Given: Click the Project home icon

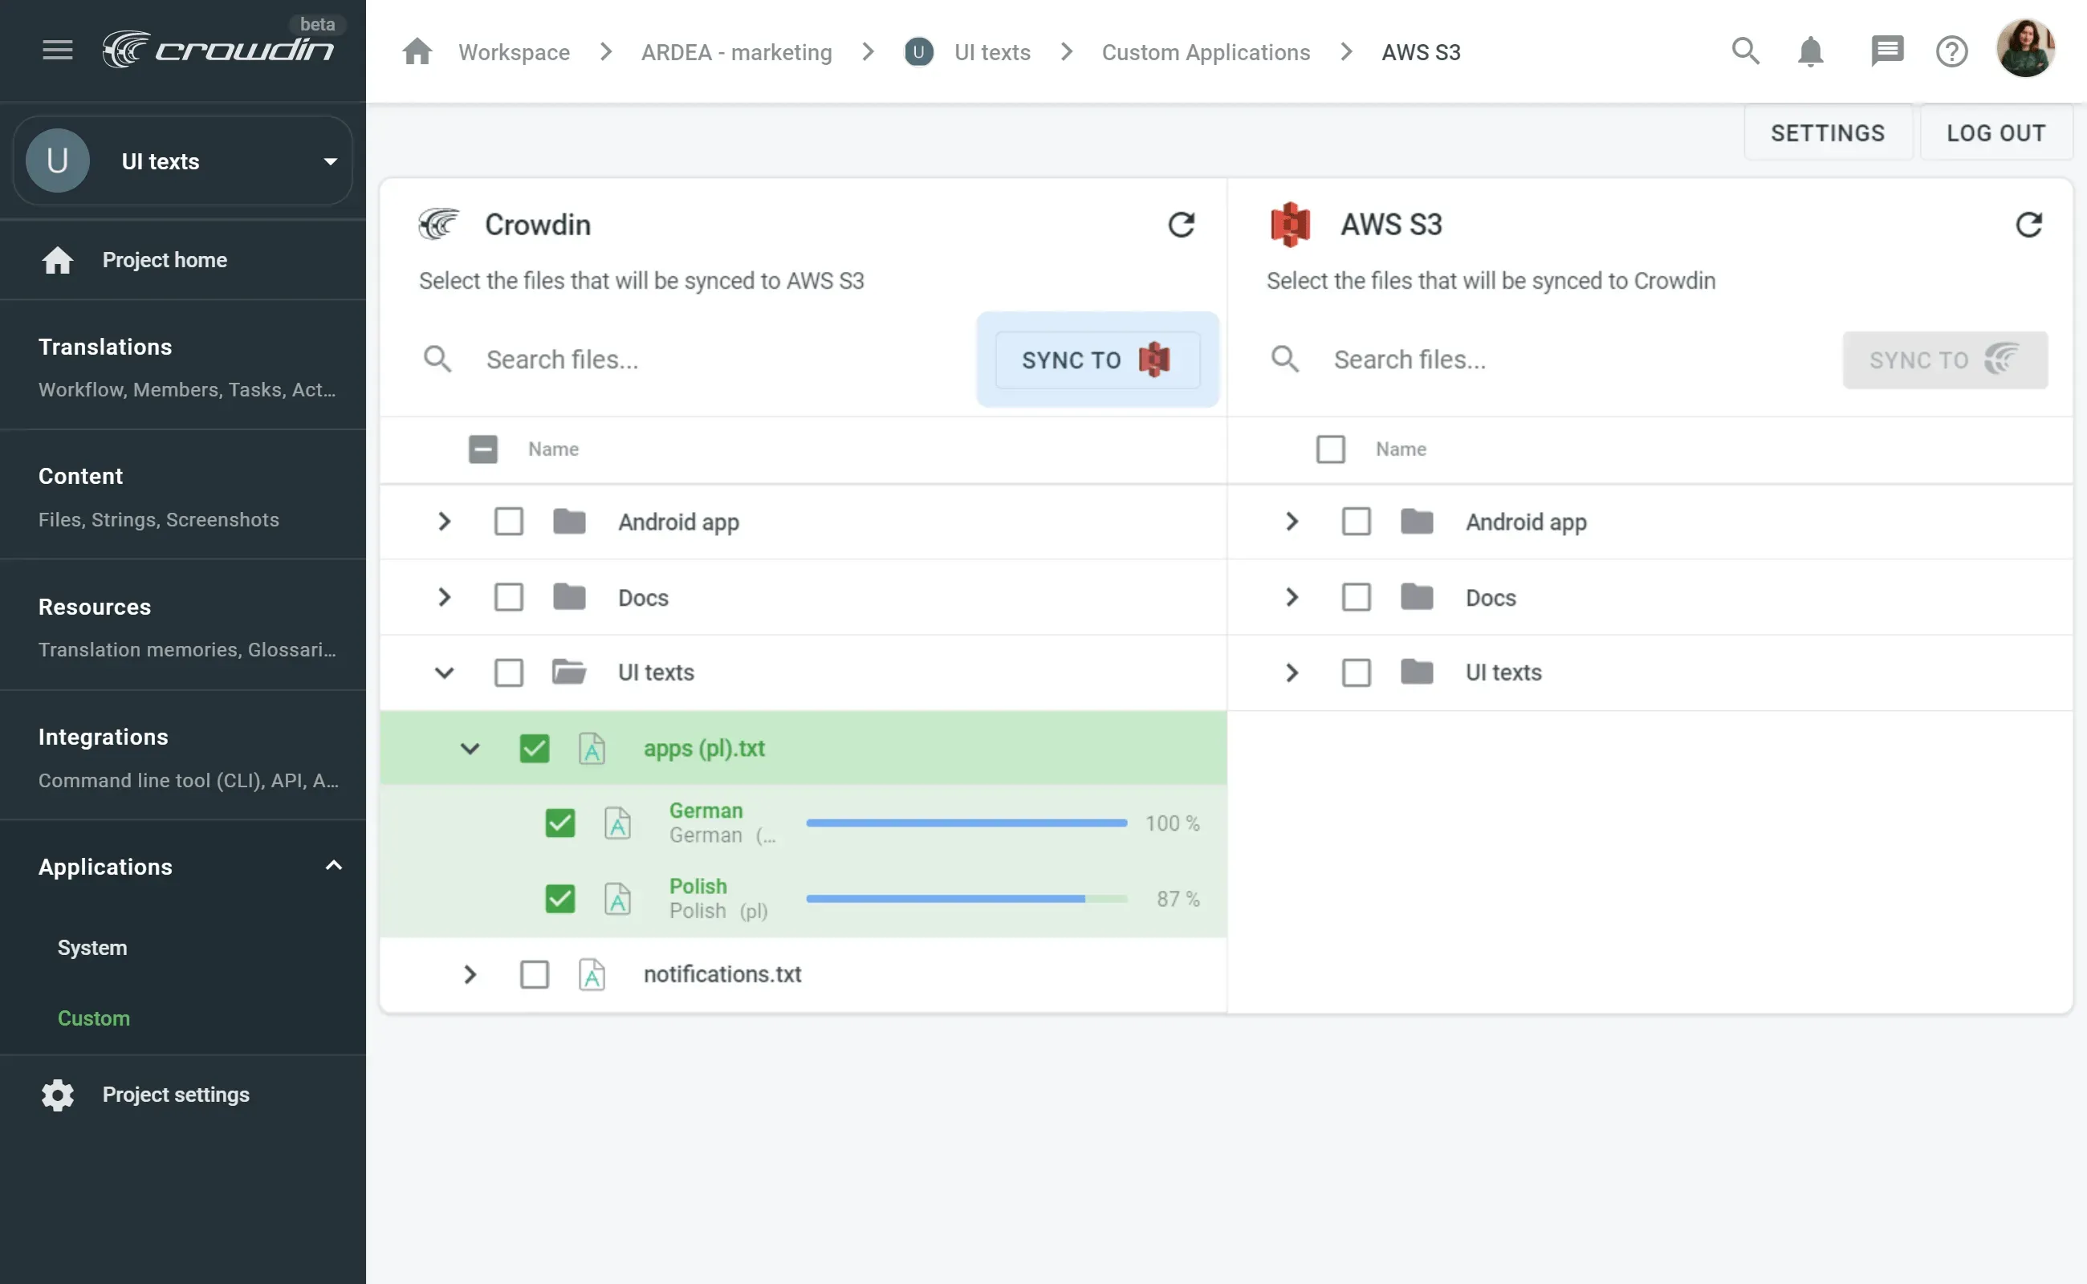Looking at the screenshot, I should click(57, 260).
